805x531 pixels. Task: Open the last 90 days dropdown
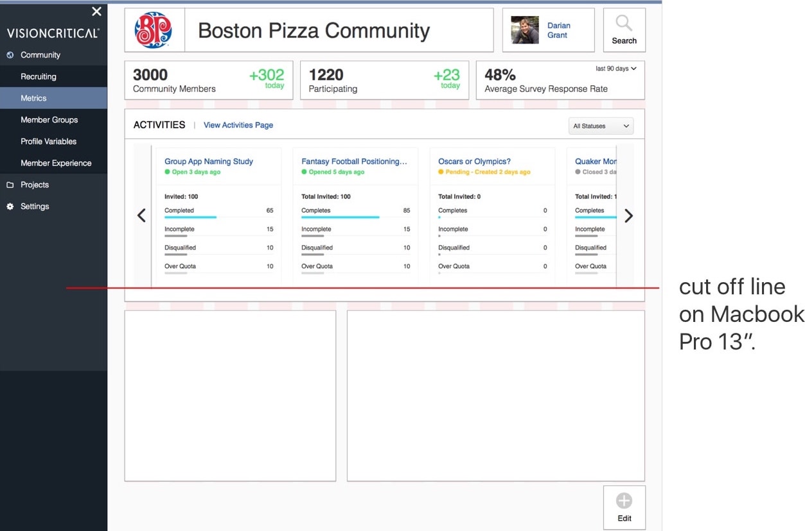coord(615,69)
